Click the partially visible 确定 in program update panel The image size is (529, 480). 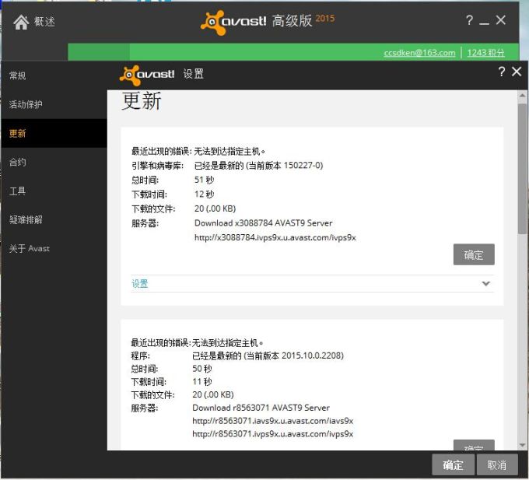(474, 445)
